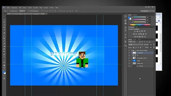The height and width of the screenshot is (96, 171).
Task: Select the History Brush tool
Action: tap(4, 41)
